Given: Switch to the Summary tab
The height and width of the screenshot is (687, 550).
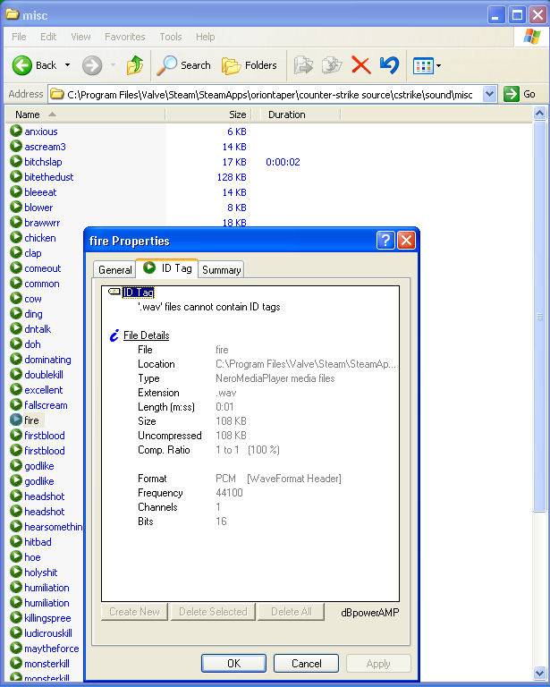Looking at the screenshot, I should (221, 269).
